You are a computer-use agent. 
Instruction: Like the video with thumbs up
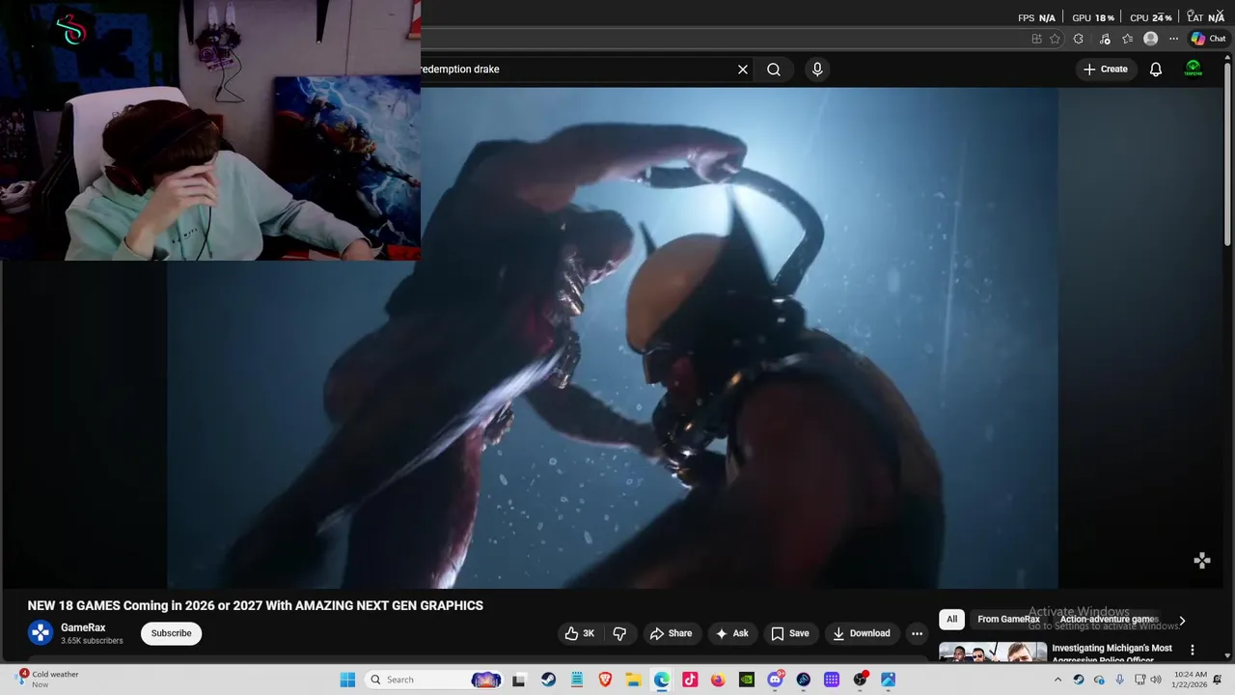pos(580,633)
